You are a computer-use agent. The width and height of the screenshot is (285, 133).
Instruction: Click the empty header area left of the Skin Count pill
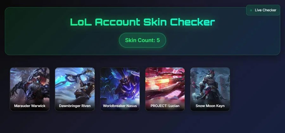coord(62,40)
